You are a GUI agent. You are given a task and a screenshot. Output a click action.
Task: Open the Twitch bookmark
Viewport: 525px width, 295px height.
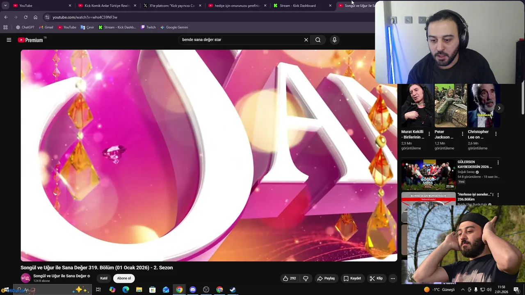(x=148, y=27)
